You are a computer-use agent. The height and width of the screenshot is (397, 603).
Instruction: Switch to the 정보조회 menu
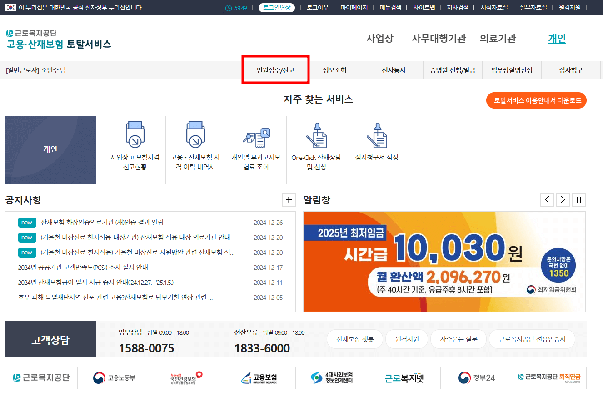(334, 69)
